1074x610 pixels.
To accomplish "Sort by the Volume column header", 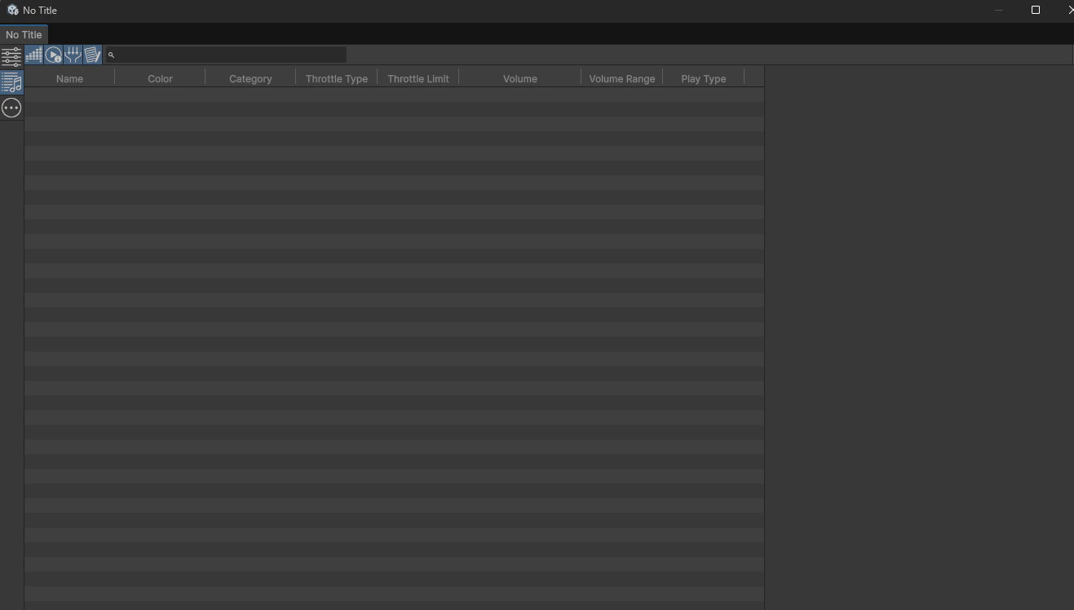I will pos(520,78).
